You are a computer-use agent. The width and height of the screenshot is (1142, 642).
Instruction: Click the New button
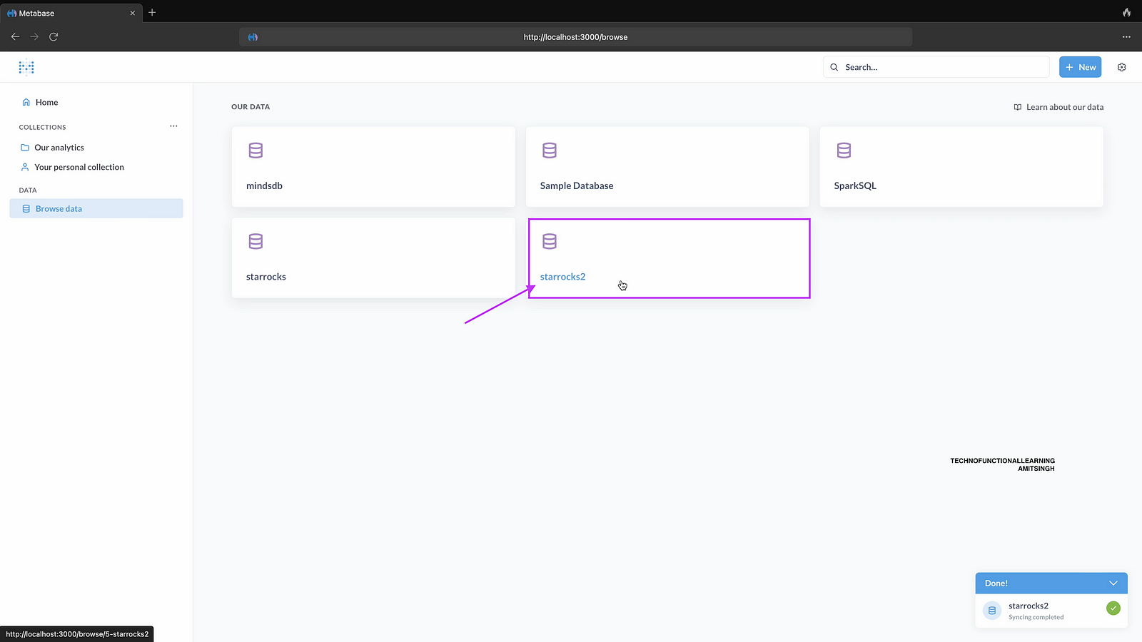(x=1080, y=67)
